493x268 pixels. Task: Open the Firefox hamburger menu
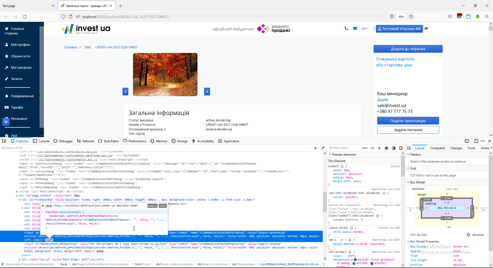(487, 17)
